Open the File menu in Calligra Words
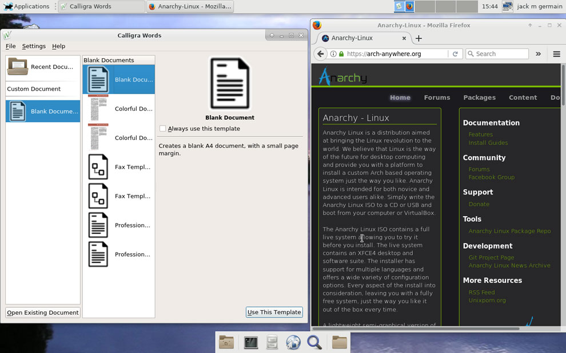 coord(10,46)
